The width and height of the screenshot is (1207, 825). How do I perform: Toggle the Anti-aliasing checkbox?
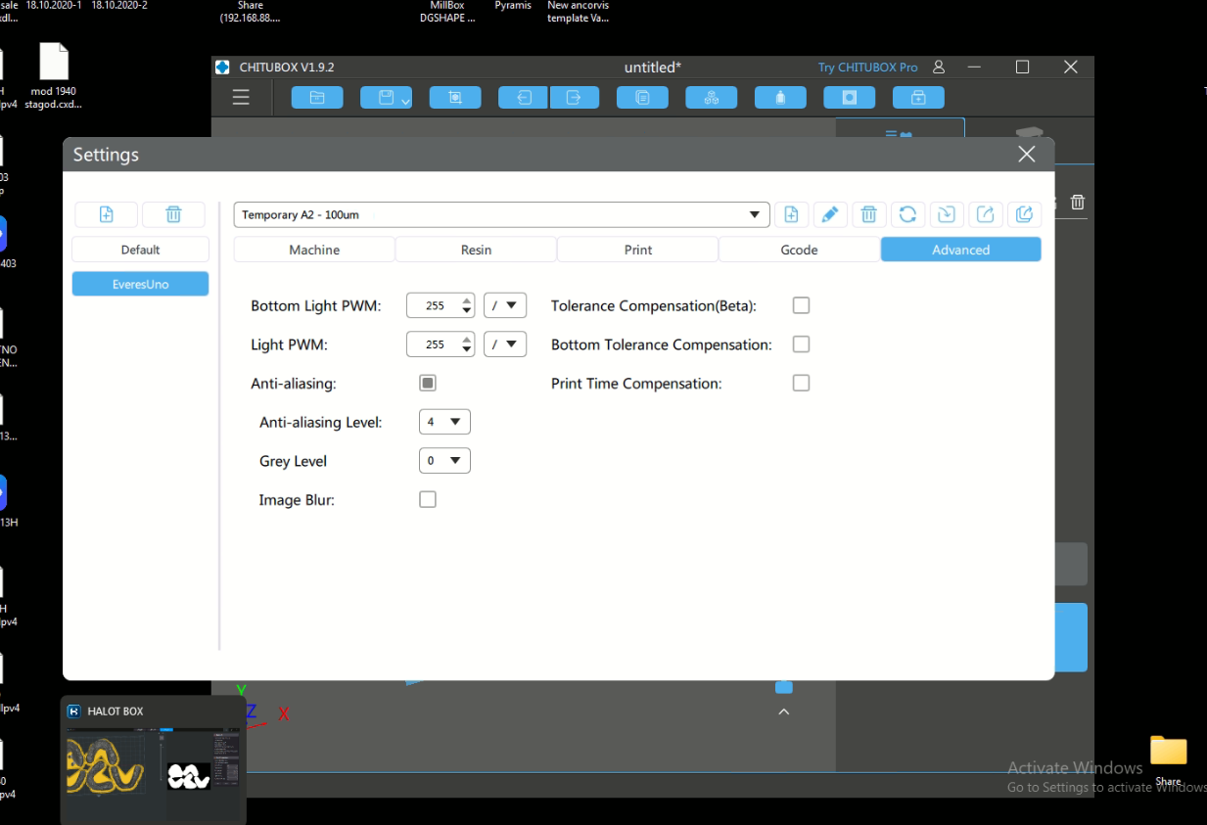pyautogui.click(x=428, y=383)
